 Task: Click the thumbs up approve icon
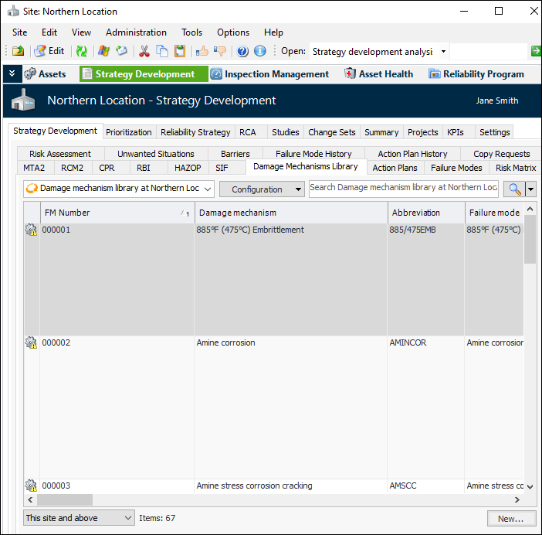(202, 51)
